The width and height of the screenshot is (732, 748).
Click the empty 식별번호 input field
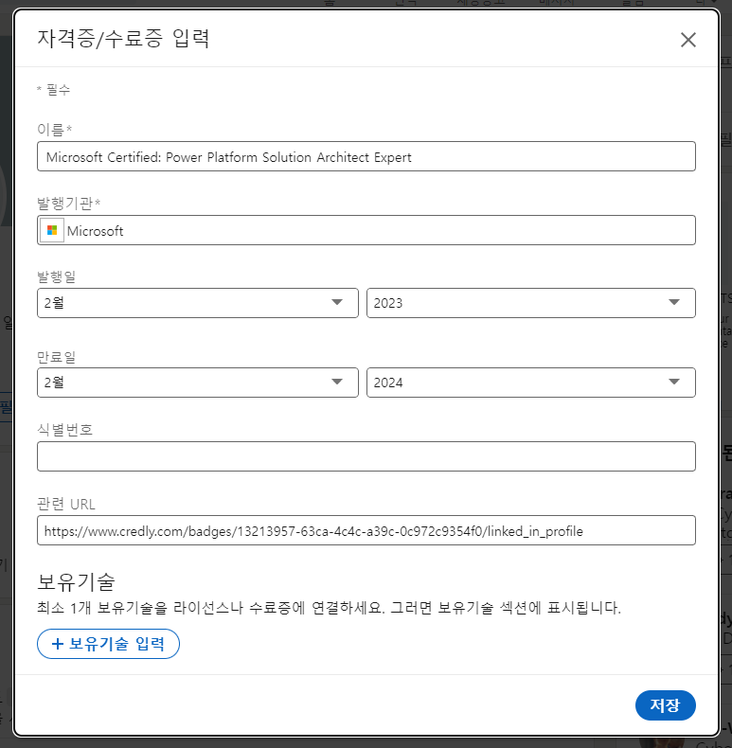pos(366,456)
